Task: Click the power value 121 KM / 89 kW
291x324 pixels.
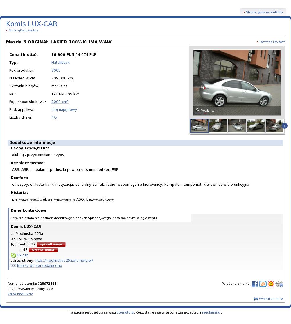Action: [x=65, y=94]
